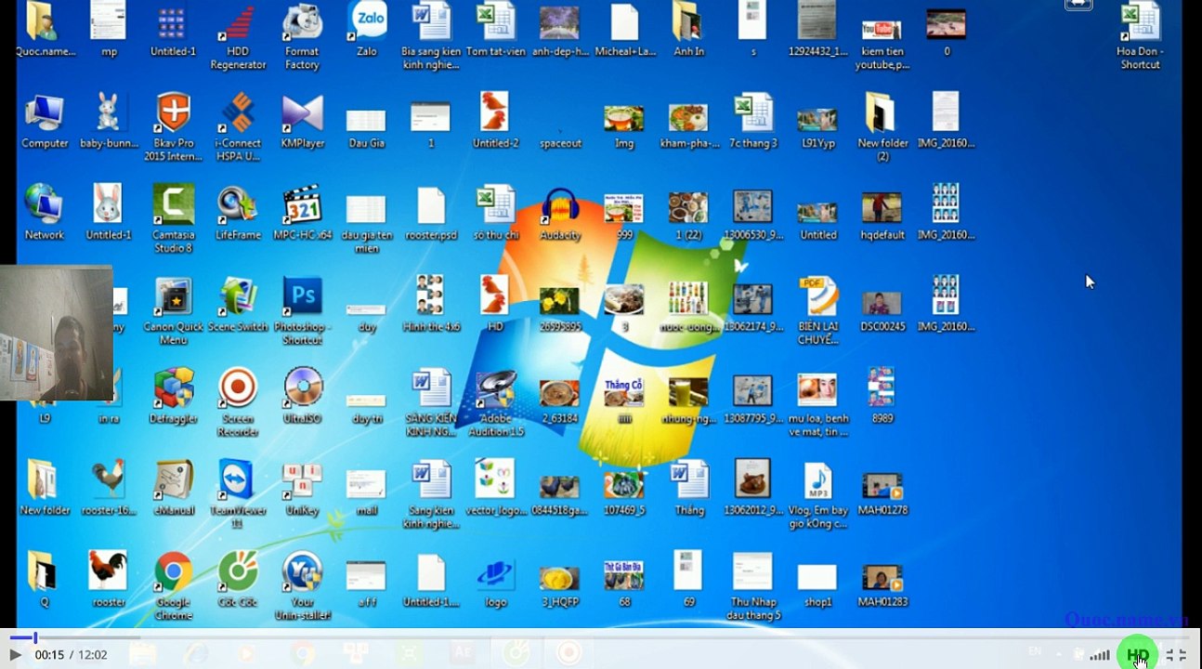Select the Adobe Audition 1.5 icon
Image resolution: width=1202 pixels, height=669 pixels.
pyautogui.click(x=496, y=404)
